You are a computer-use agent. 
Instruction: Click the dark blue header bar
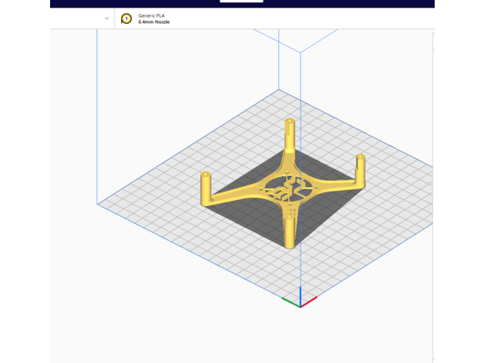(x=347, y=4)
